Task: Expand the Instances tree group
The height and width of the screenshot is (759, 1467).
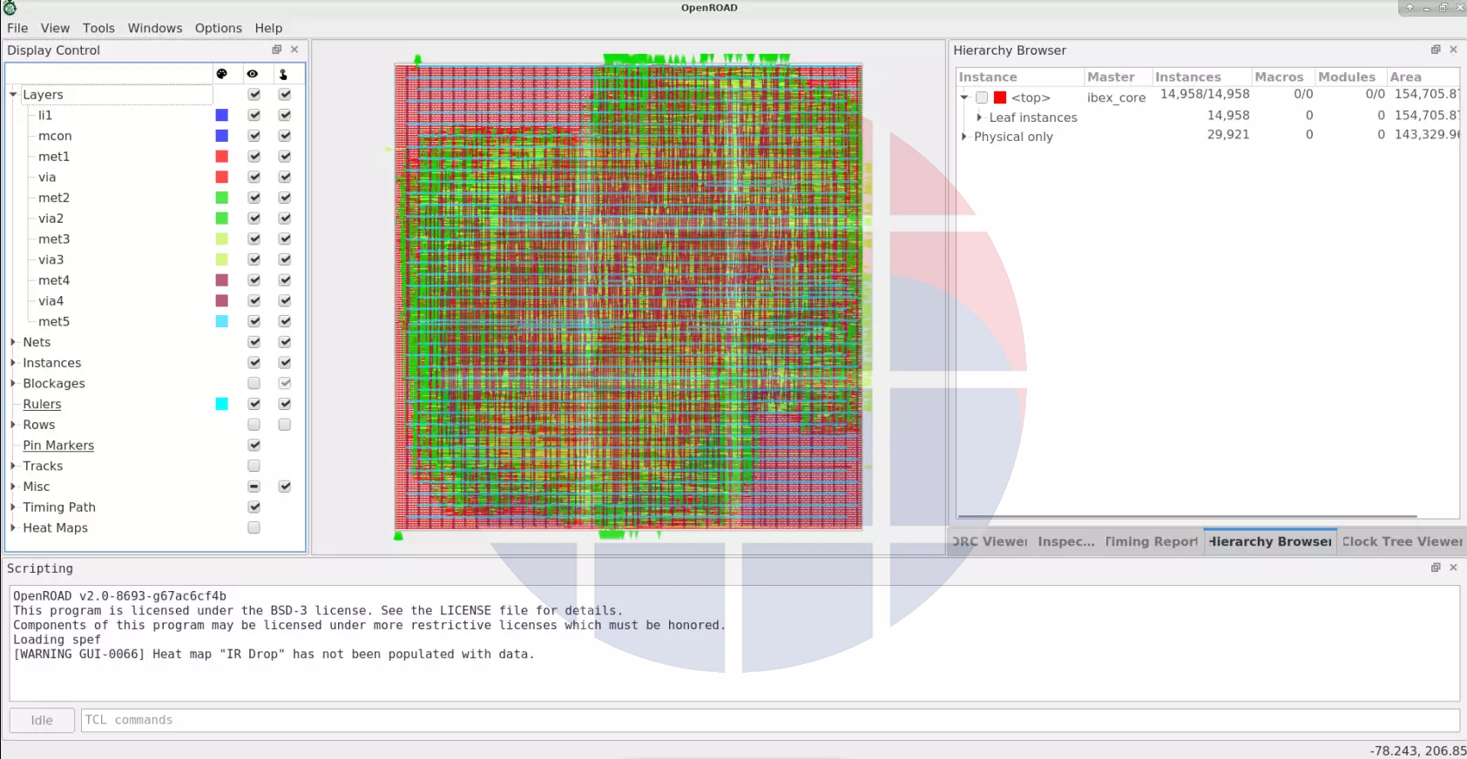Action: coord(13,363)
